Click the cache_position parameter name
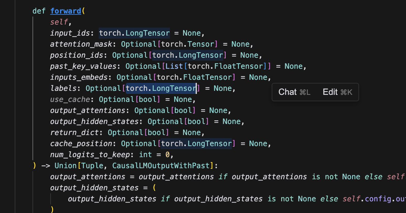 coord(81,144)
